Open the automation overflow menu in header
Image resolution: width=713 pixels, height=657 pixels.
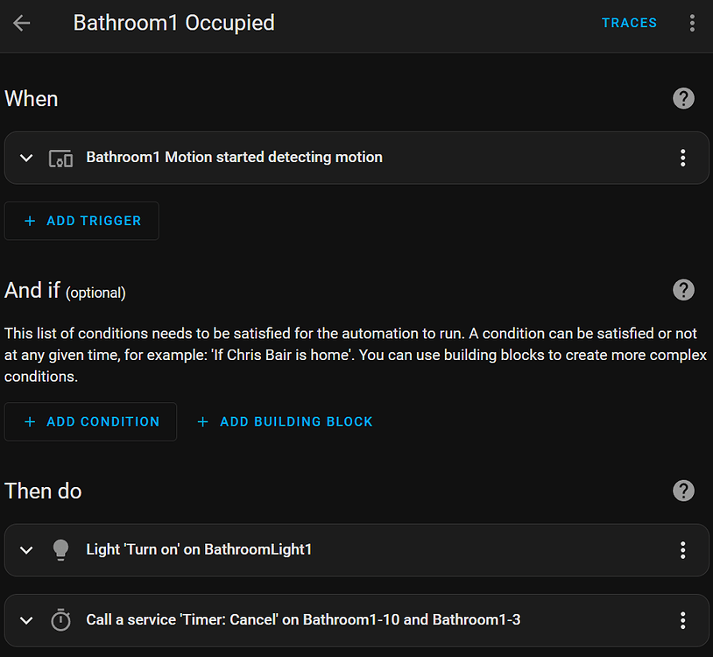pyautogui.click(x=692, y=23)
